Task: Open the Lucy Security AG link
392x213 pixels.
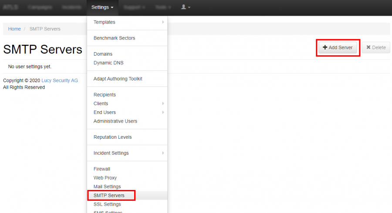Action: point(60,80)
